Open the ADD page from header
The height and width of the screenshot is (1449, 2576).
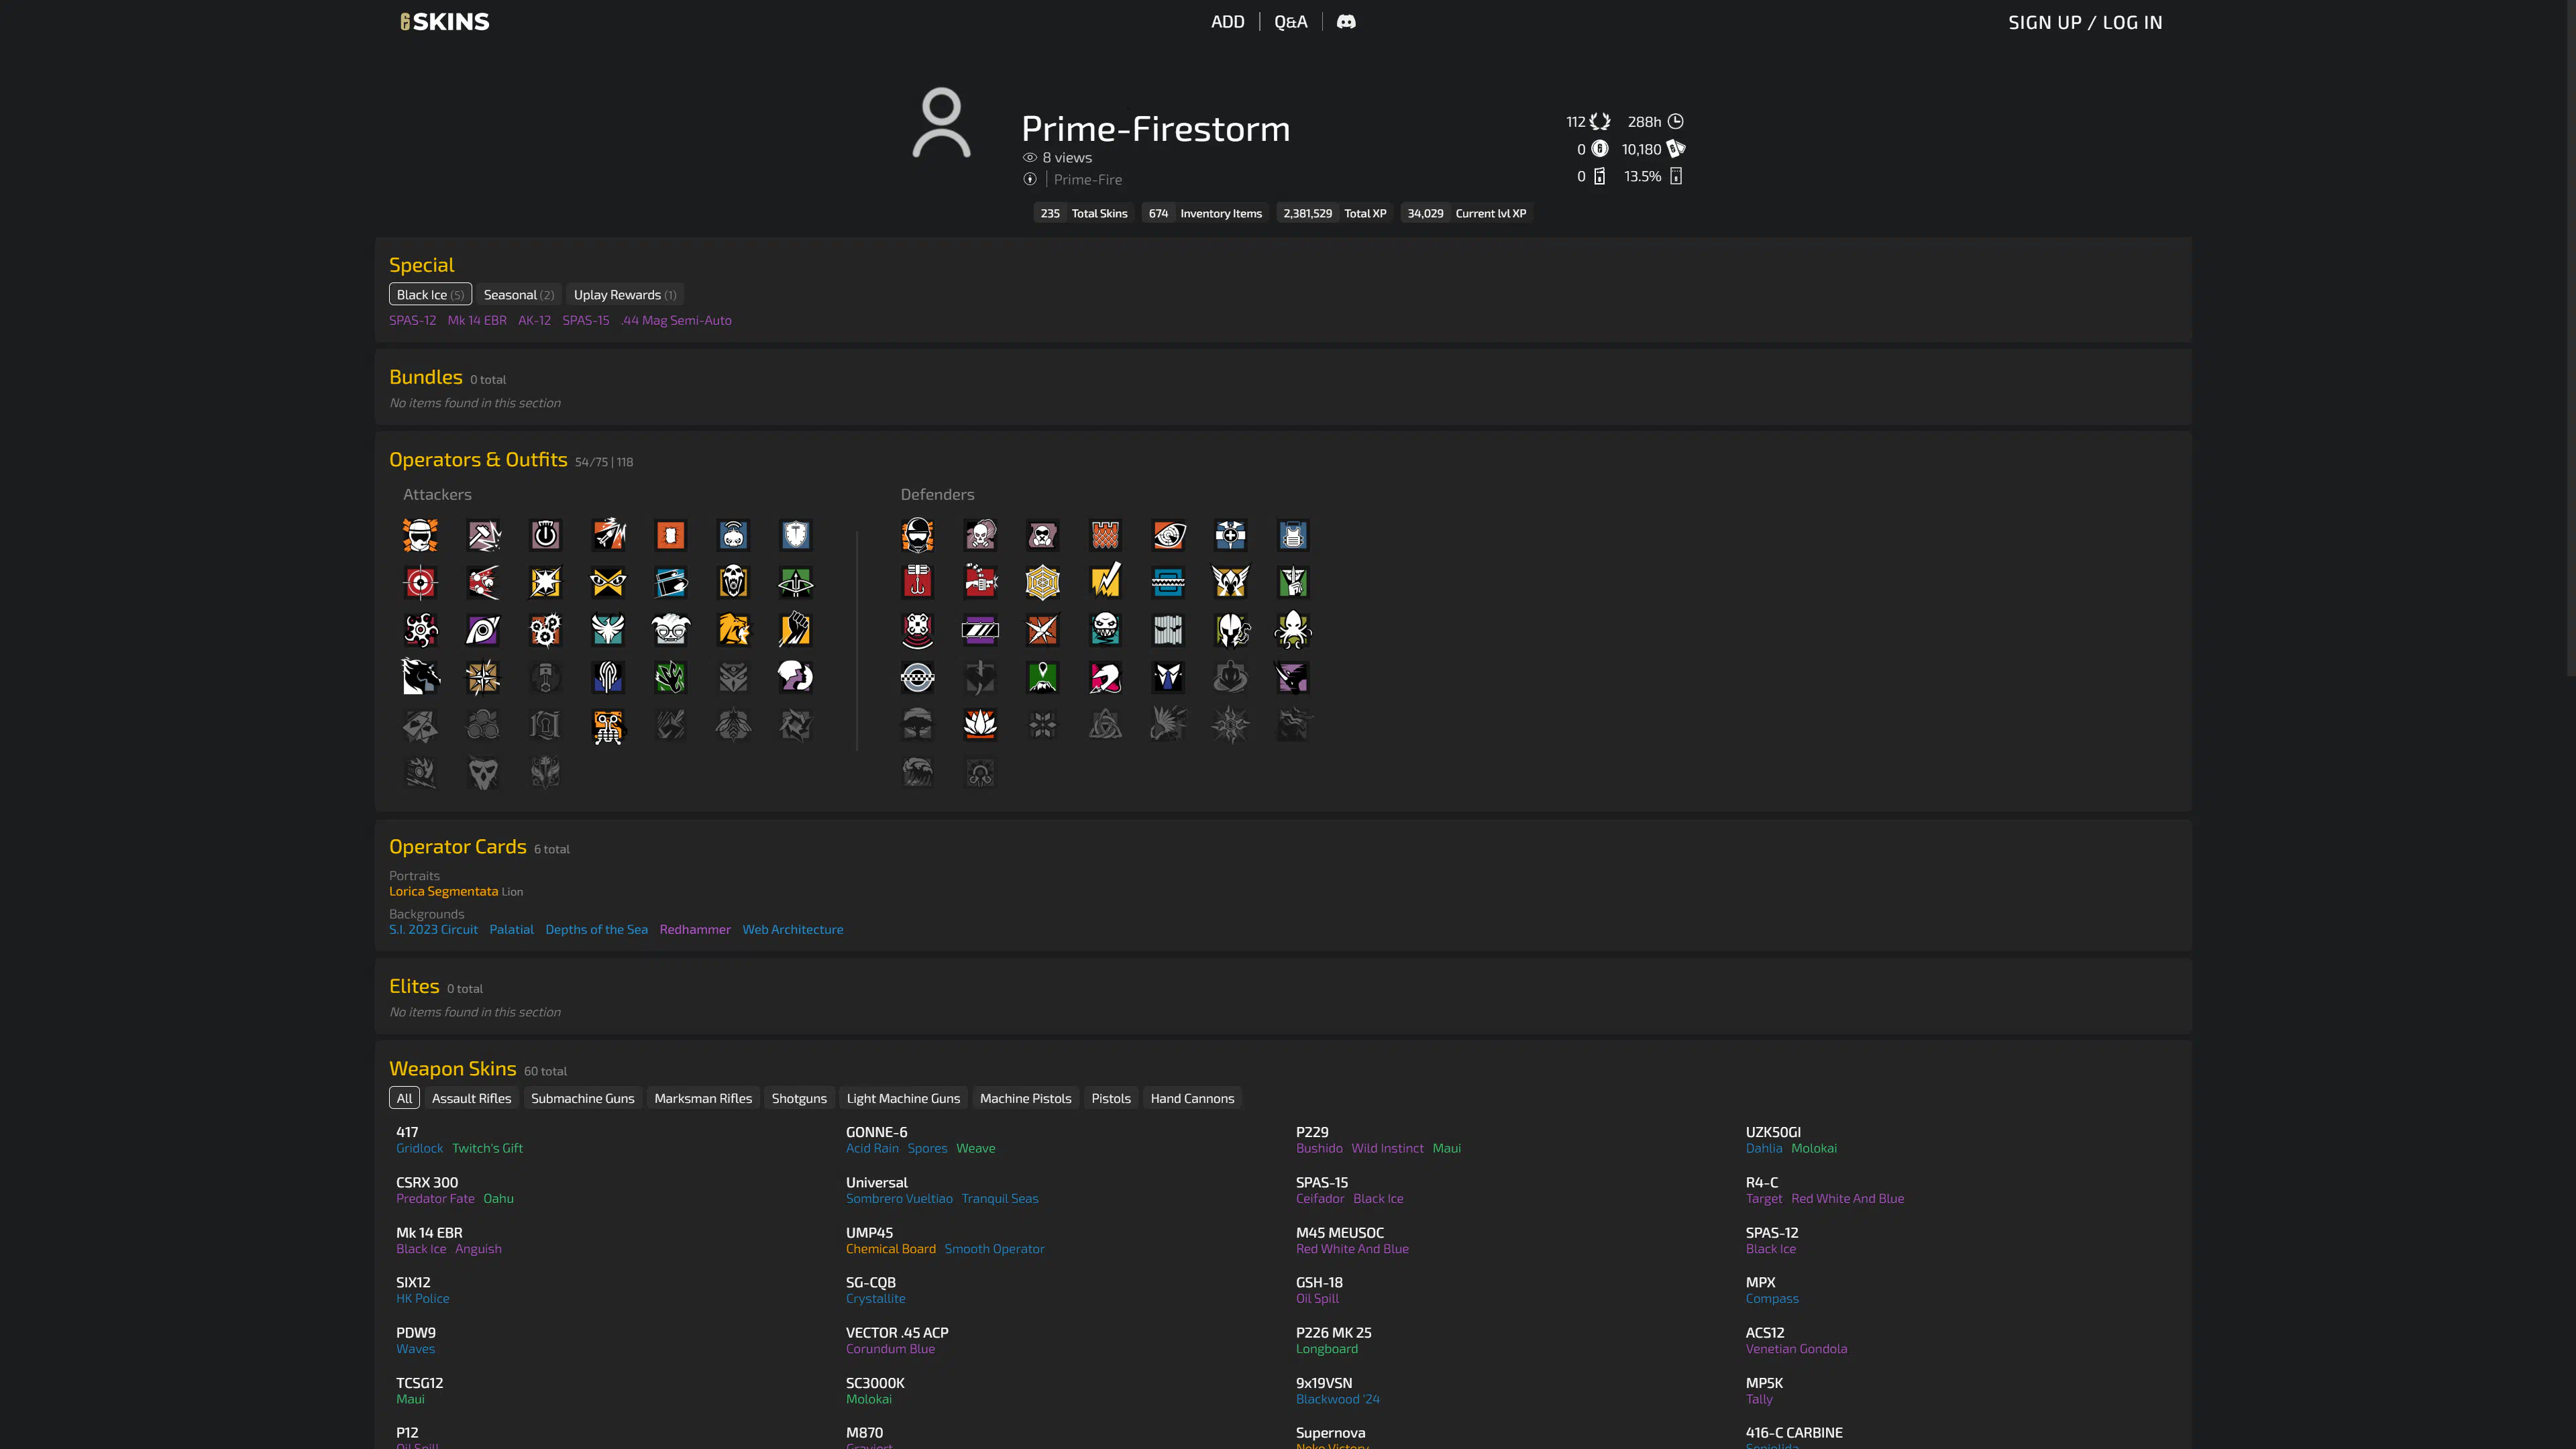coord(1227,22)
